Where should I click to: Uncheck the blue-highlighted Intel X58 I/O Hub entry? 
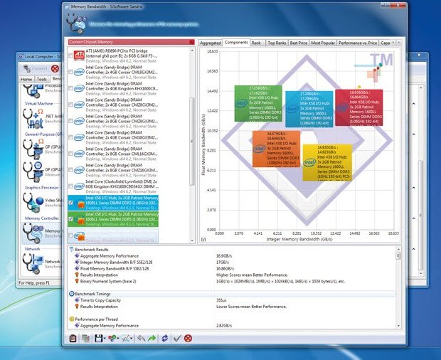(70, 201)
